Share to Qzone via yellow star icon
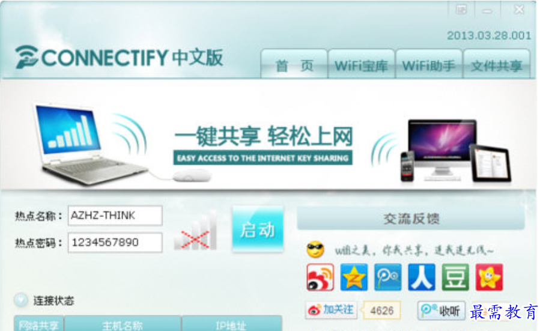The width and height of the screenshot is (543, 331). [354, 277]
